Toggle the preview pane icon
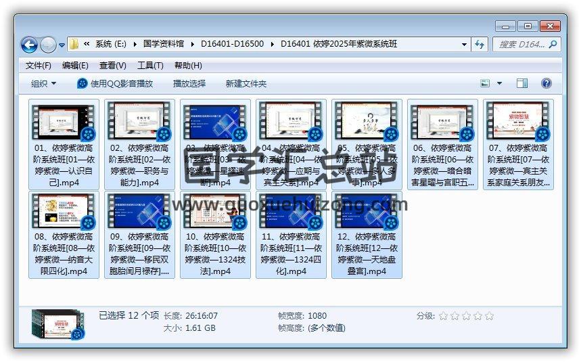This screenshot has height=362, width=581. tap(522, 83)
